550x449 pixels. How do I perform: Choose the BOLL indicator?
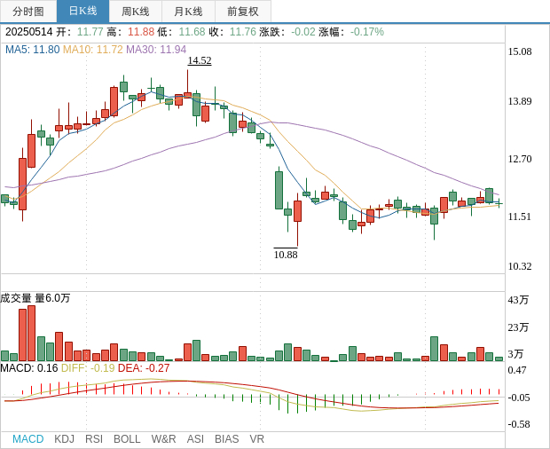coord(127,439)
